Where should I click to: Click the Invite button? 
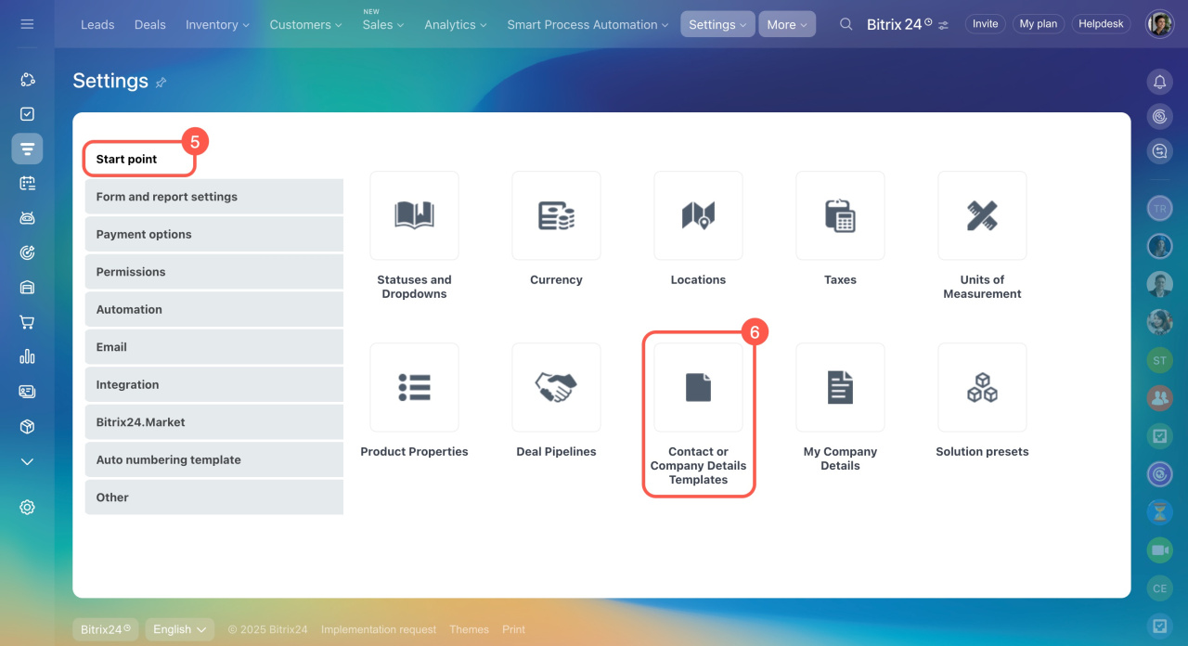tap(986, 24)
